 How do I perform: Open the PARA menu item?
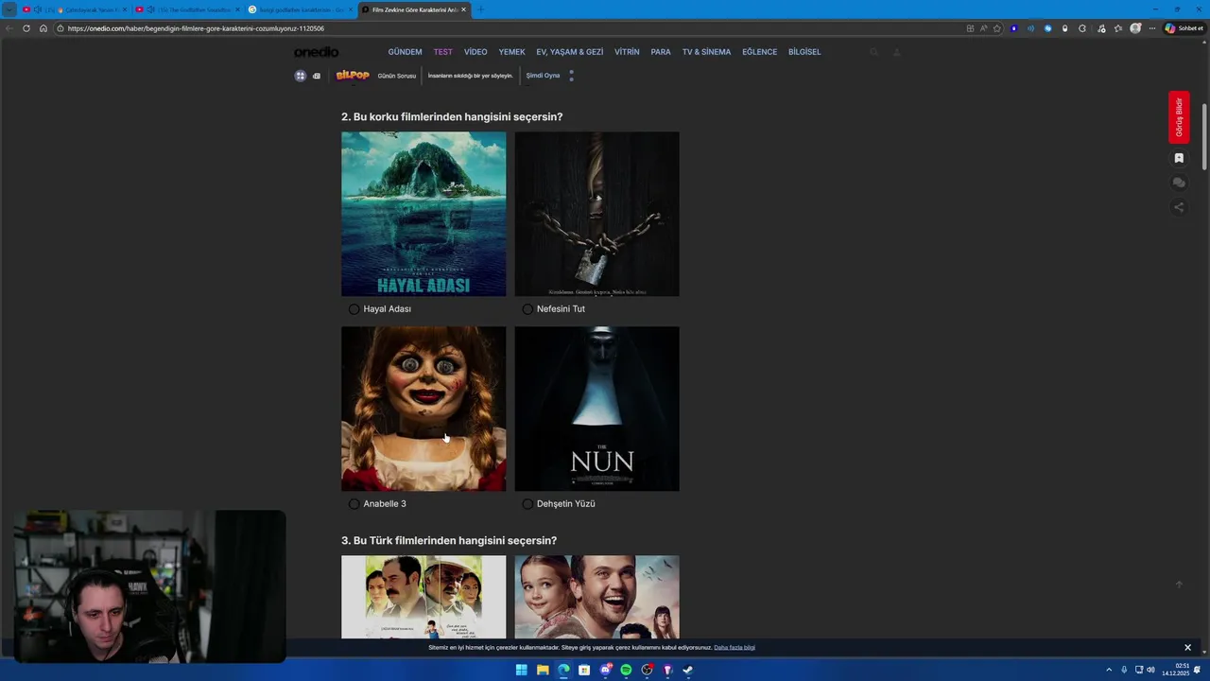click(x=661, y=52)
